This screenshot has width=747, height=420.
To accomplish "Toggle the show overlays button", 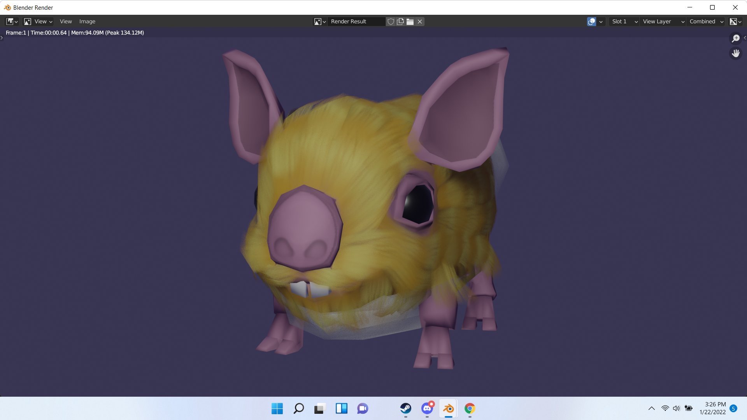I will click(591, 21).
